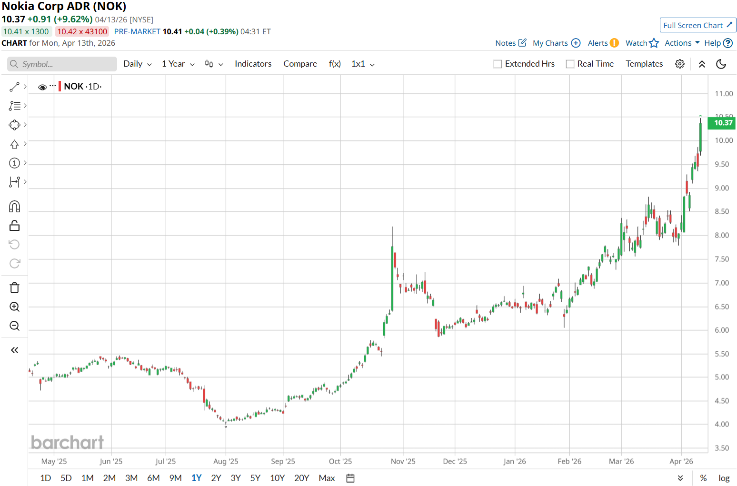Click the NOK series color swatch

[60, 87]
